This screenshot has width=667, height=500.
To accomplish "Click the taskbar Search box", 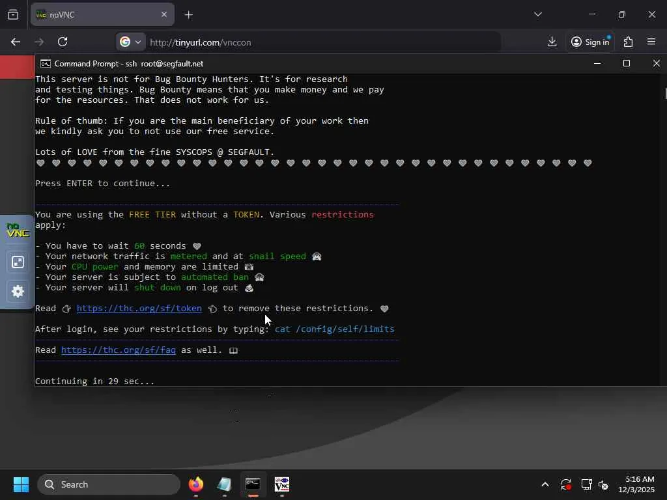I will click(109, 484).
